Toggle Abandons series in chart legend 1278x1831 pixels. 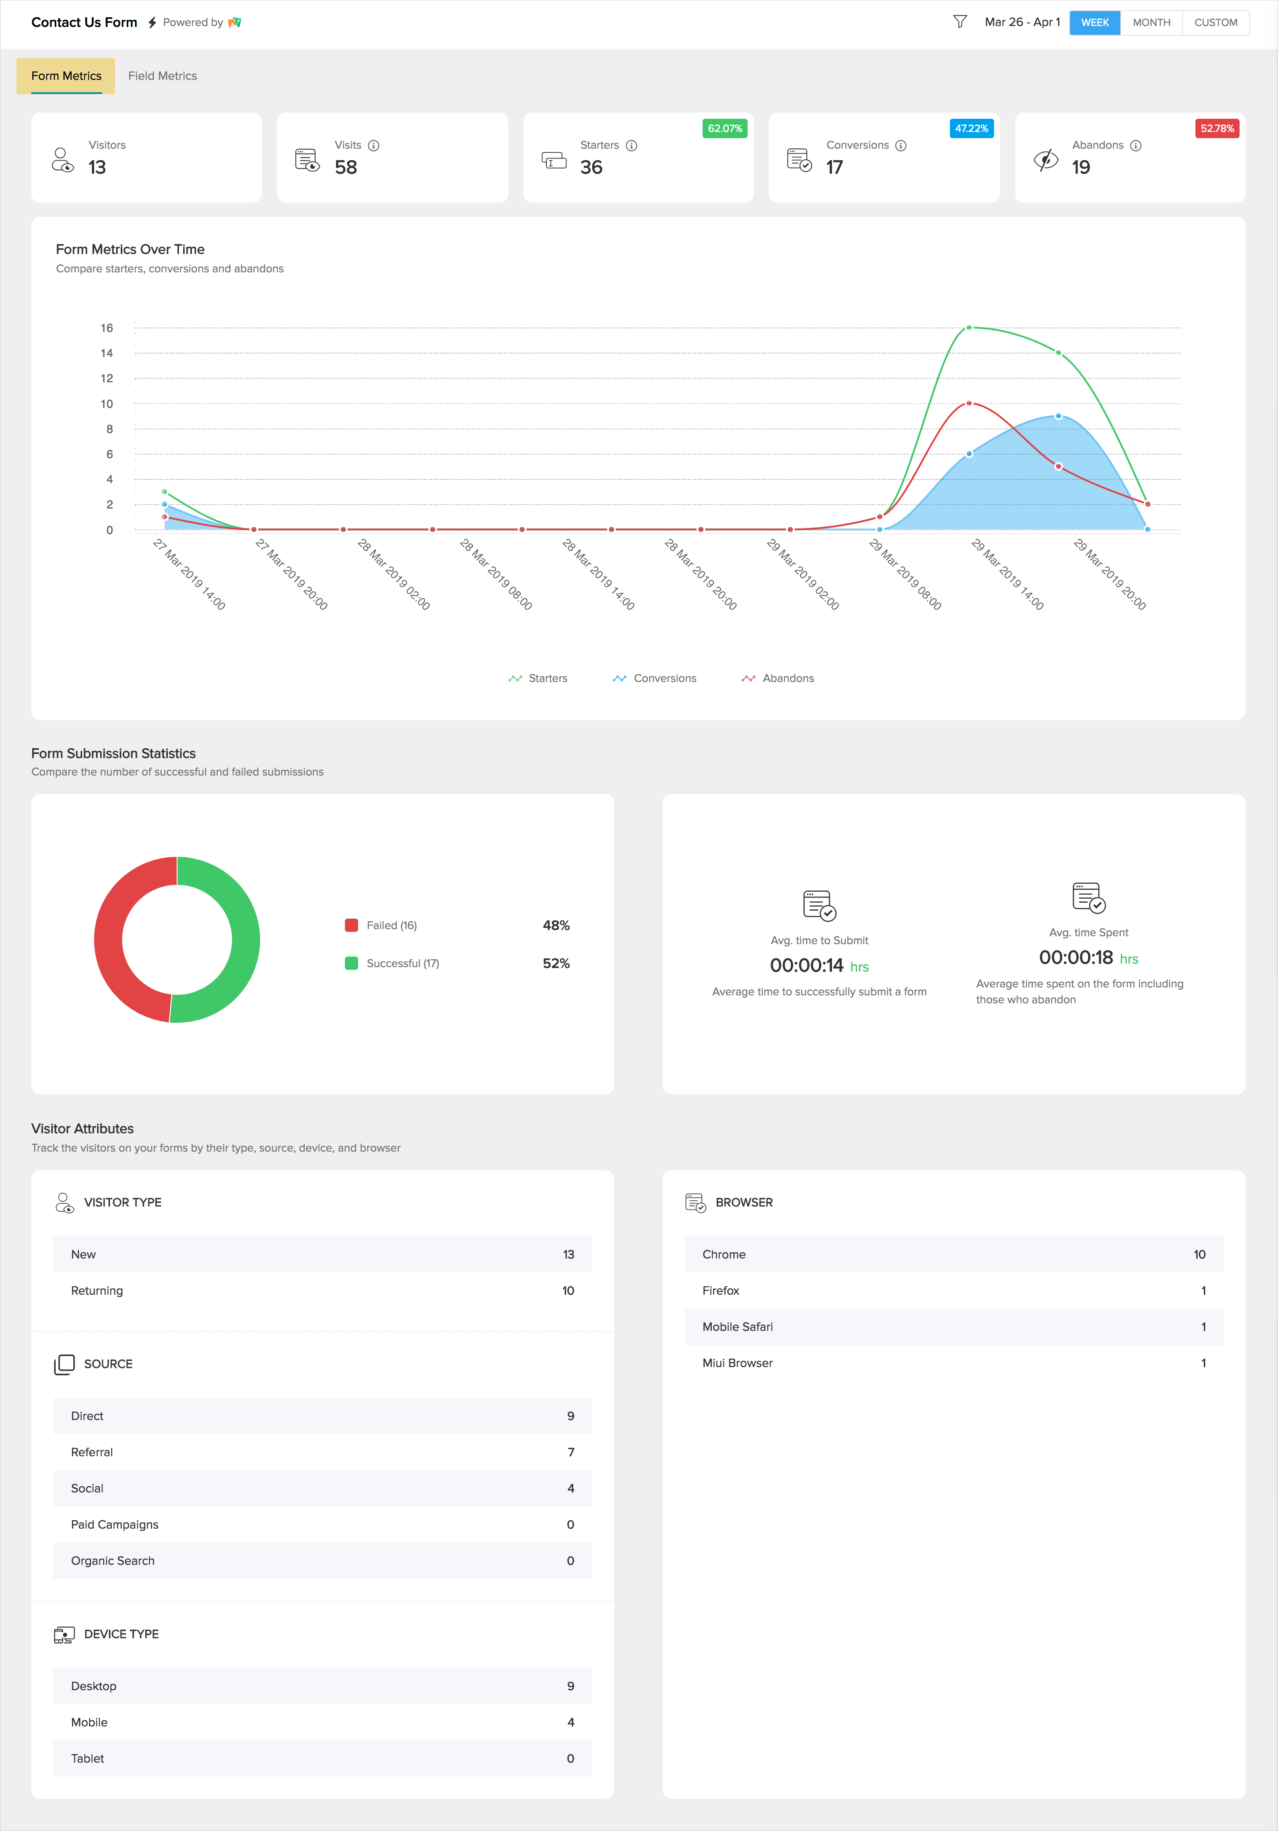pyautogui.click(x=778, y=678)
